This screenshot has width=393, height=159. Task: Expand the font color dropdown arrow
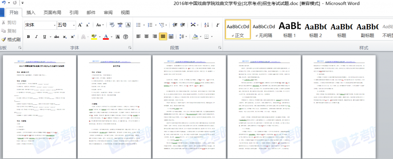click(111, 37)
